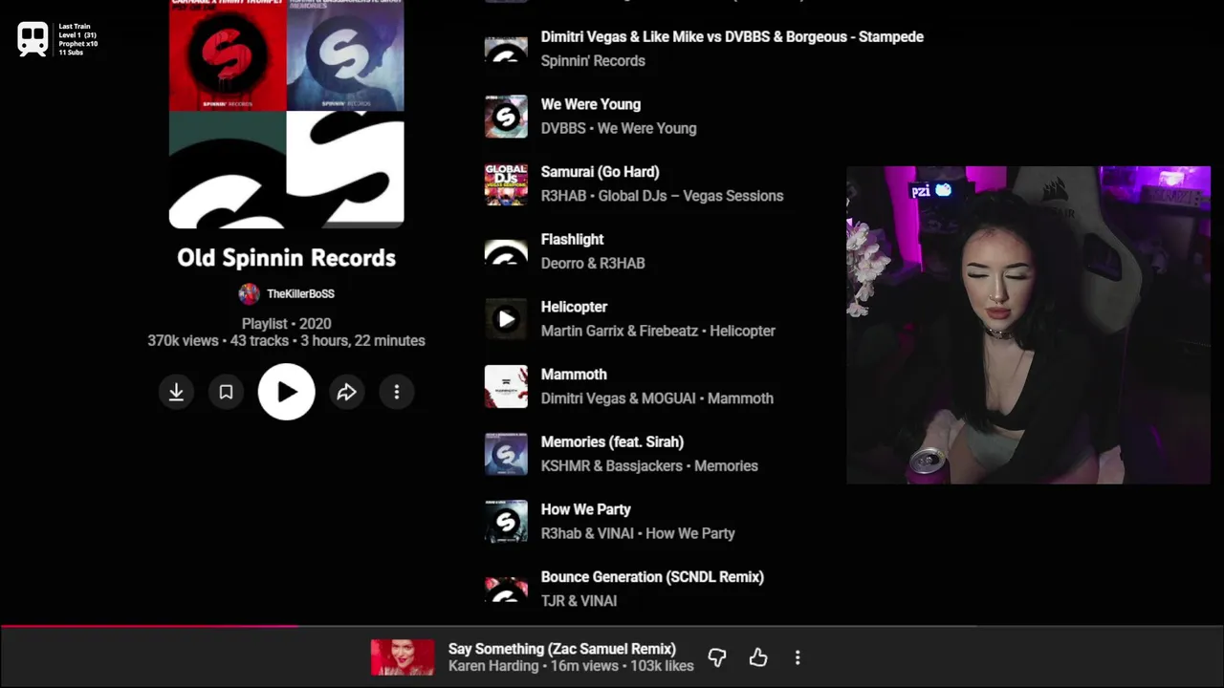Click the Say Something now-playing cover art
The image size is (1224, 688).
(x=403, y=657)
